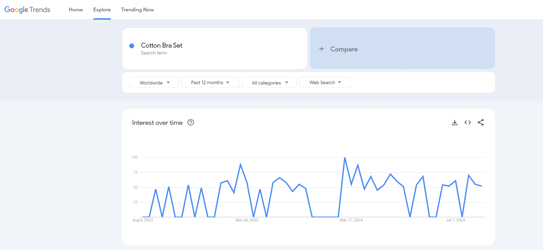
Task: Click the blue dot beside Cotton Bra Set
Action: tap(132, 46)
